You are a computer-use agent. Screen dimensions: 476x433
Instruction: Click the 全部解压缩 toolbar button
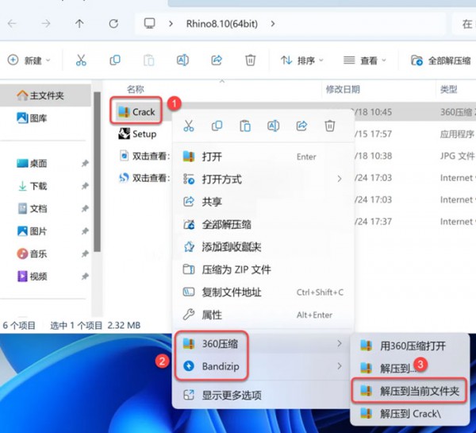click(441, 60)
